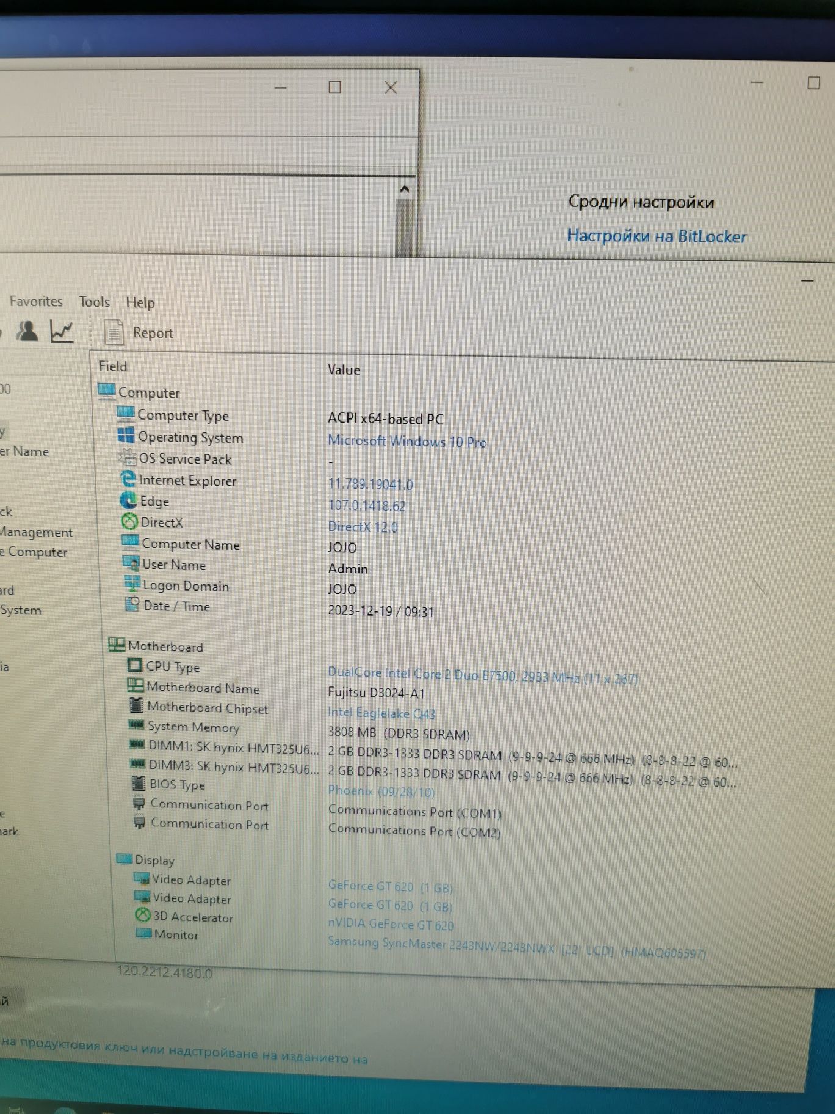The image size is (835, 1114).
Task: Click the CPU Type chip icon
Action: [135, 665]
